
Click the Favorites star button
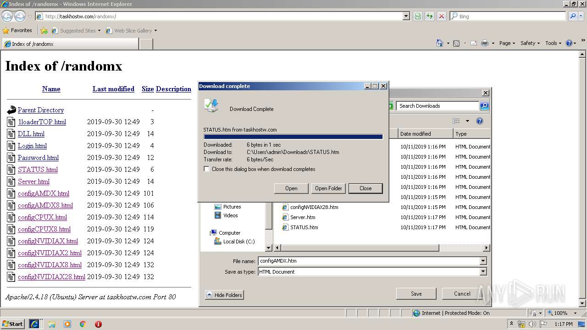pyautogui.click(x=17, y=30)
